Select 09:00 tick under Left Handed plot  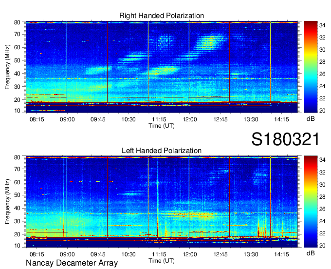point(67,254)
